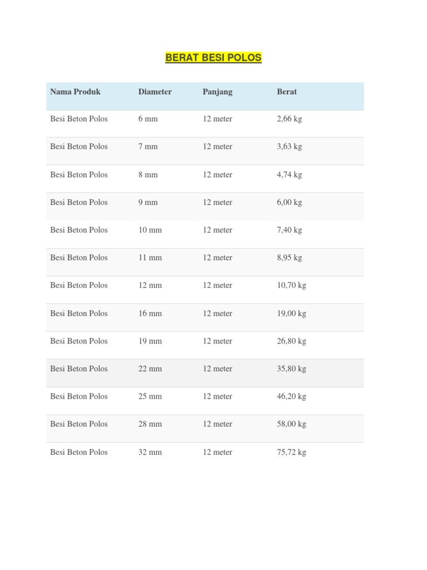Viewport: 427px width, 570px height.
Task: Click the Nama Produk column header
Action: tap(75, 92)
